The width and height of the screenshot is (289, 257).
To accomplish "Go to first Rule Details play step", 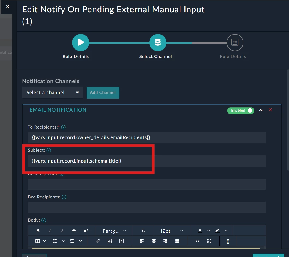I will pos(81,42).
